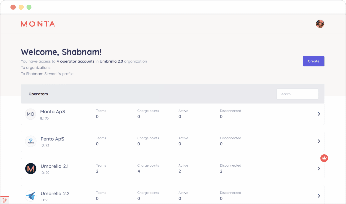This screenshot has width=346, height=204.
Task: Go to Shabnam Sirwani's profile link
Action: (x=47, y=74)
